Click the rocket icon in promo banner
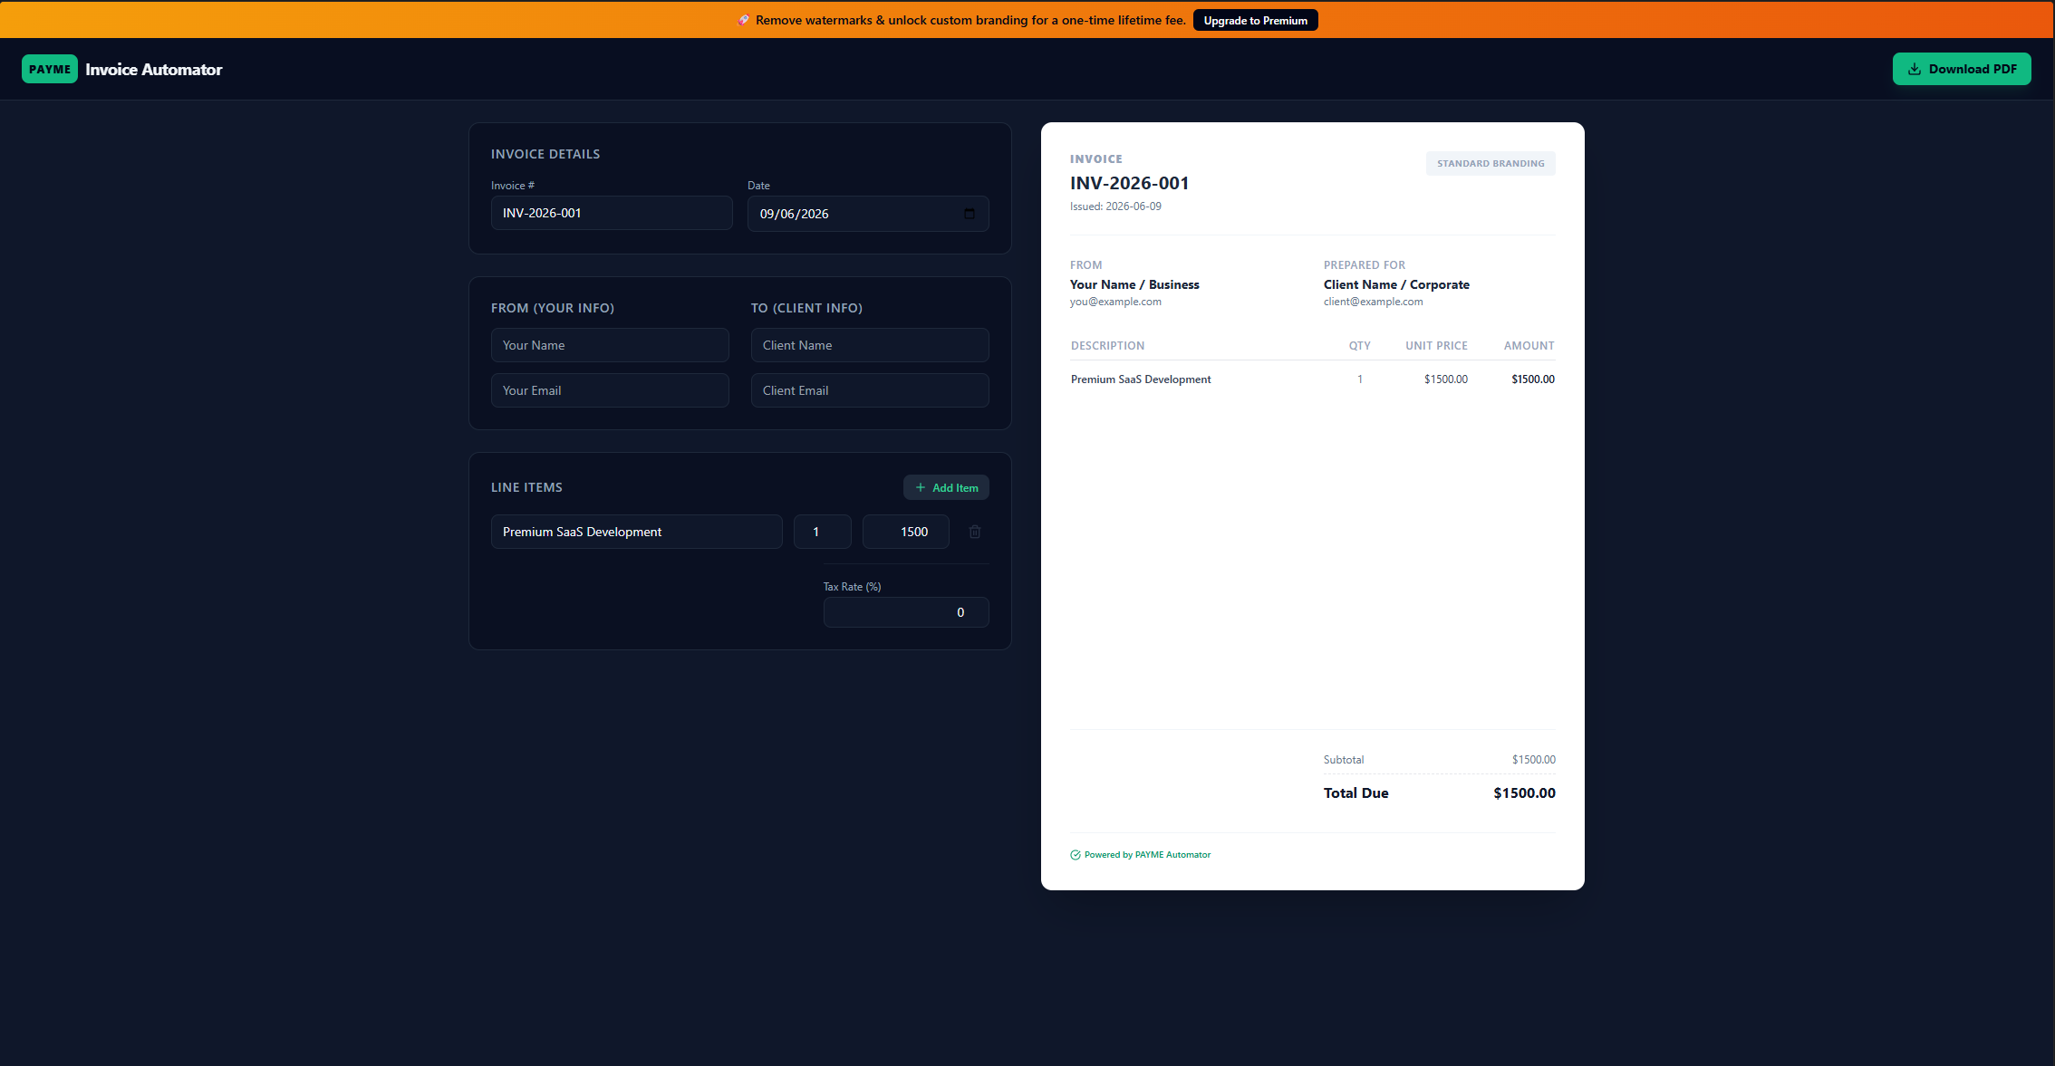Viewport: 2055px width, 1066px height. coord(743,20)
